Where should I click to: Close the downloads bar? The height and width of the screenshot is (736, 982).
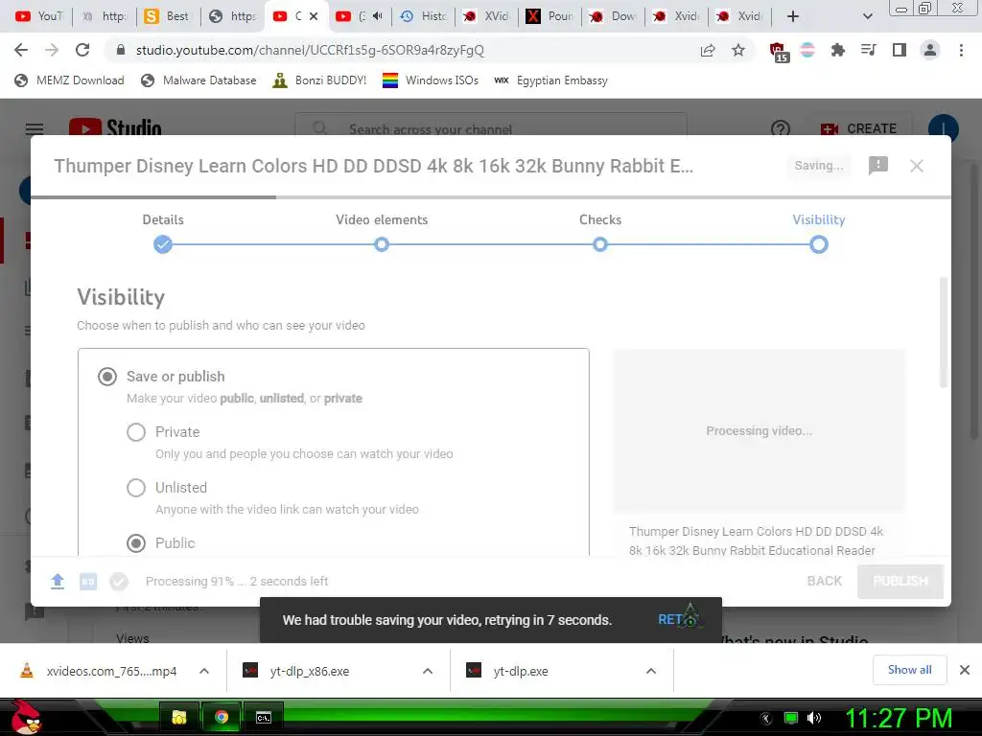coord(965,670)
